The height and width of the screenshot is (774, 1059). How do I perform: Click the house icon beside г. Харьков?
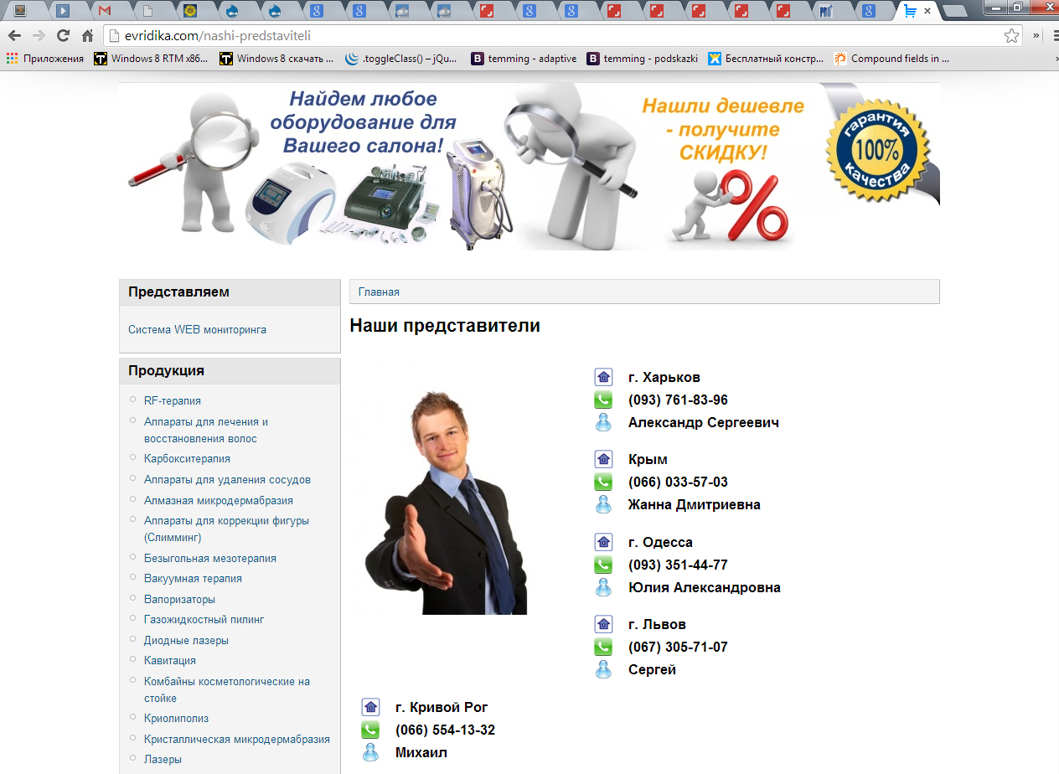(x=603, y=377)
